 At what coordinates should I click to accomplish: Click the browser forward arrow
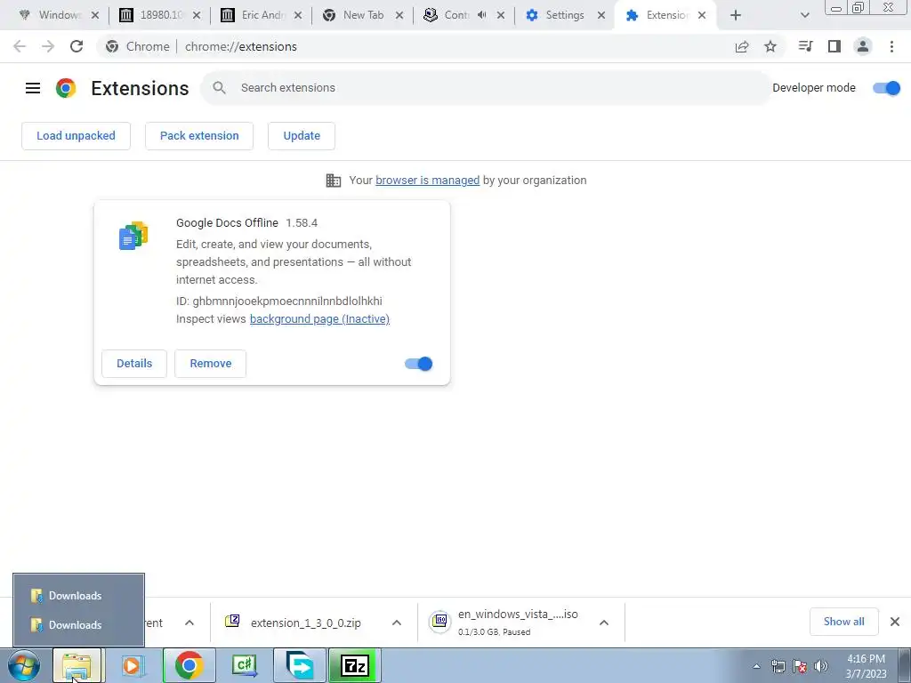tap(48, 46)
